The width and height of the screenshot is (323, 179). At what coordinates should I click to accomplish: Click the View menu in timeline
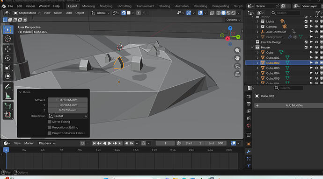point(17,143)
